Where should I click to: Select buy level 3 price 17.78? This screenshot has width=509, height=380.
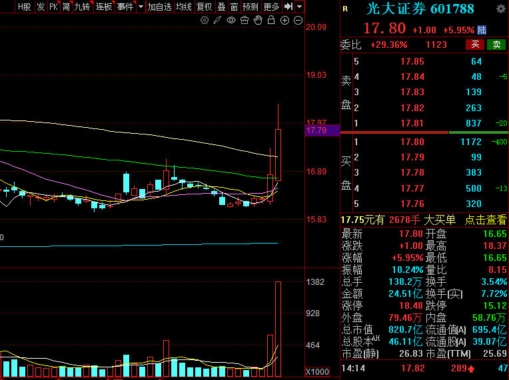(412, 172)
